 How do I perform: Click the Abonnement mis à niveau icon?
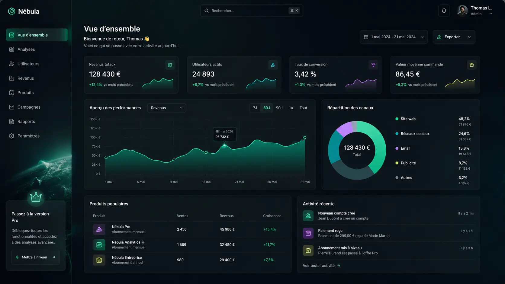pos(308,250)
